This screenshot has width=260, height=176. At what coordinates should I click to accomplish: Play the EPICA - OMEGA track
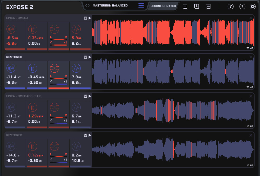90,18
